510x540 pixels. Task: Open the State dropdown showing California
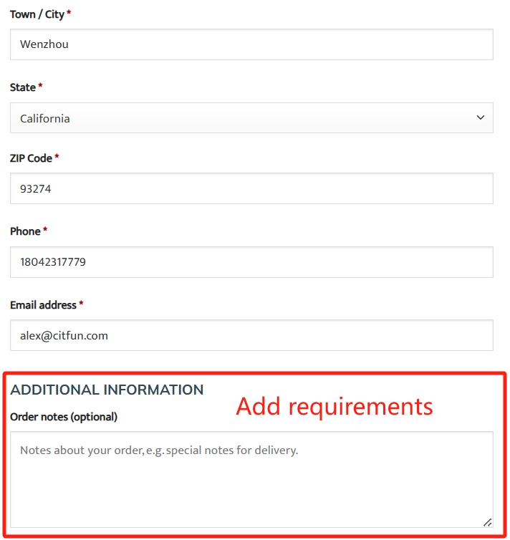click(x=251, y=118)
